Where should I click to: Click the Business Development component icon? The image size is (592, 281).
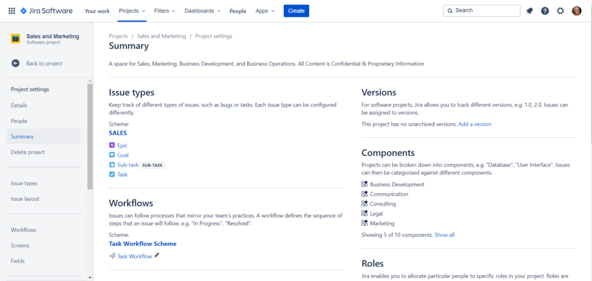(364, 184)
